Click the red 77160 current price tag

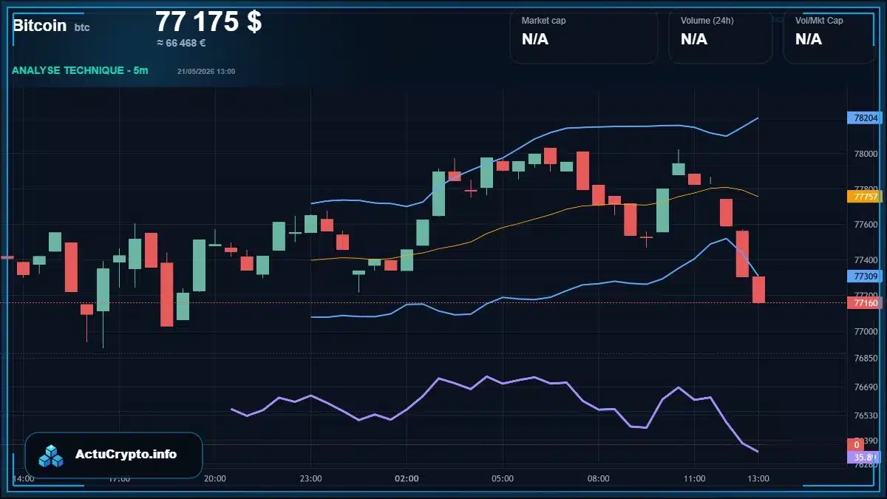866,302
